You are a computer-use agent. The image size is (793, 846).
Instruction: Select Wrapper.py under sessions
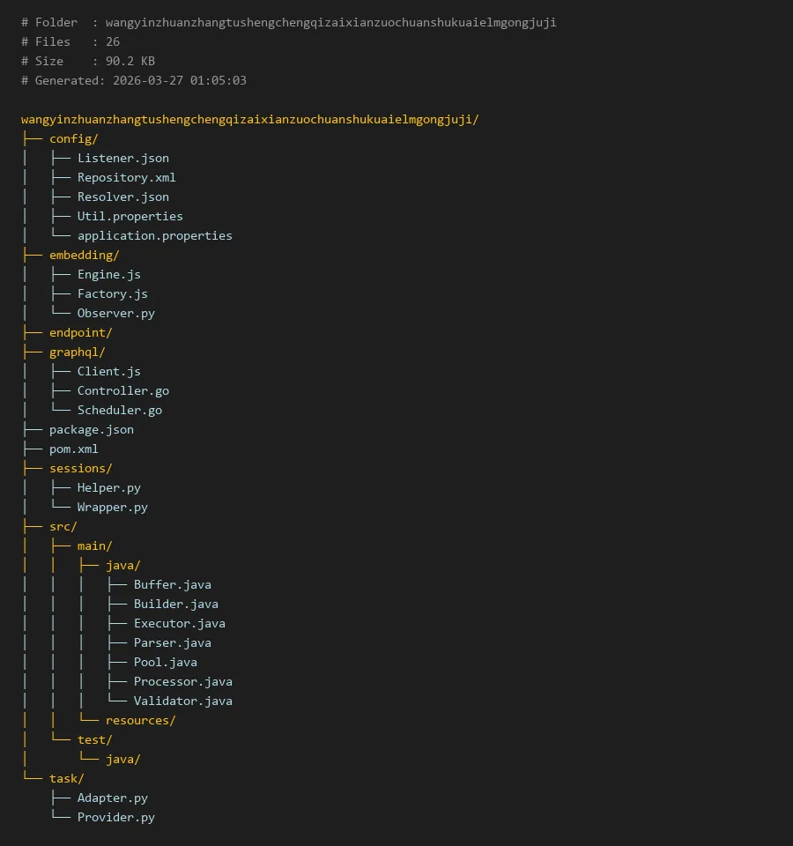pyautogui.click(x=112, y=507)
